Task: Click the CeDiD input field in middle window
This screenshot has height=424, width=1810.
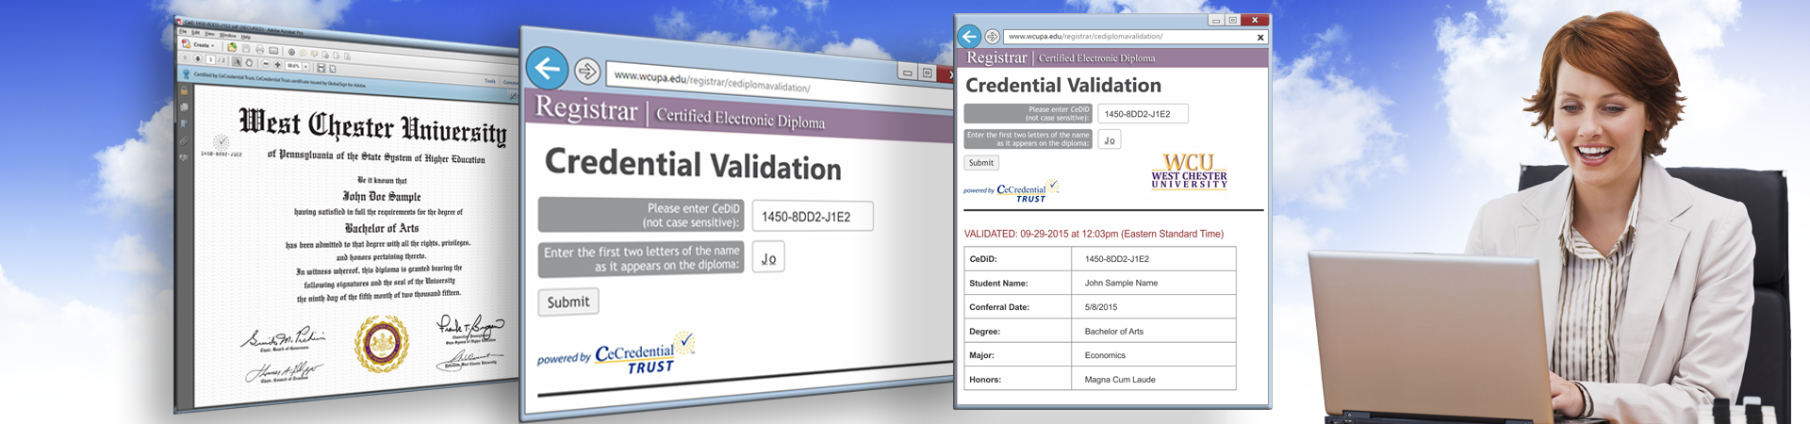Action: (813, 217)
